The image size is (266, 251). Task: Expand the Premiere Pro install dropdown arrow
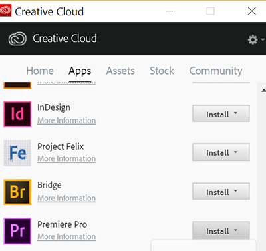point(235,230)
